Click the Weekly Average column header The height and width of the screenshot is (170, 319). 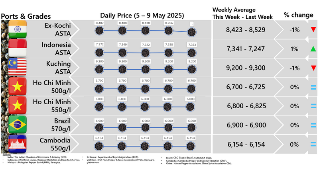242,13
